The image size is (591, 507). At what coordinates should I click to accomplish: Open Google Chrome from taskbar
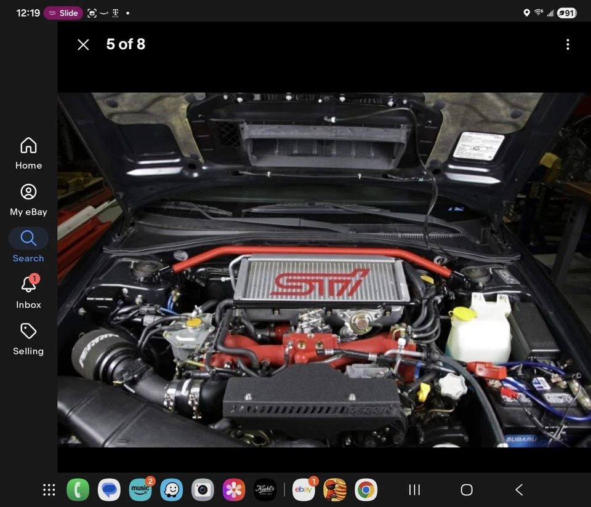(366, 490)
